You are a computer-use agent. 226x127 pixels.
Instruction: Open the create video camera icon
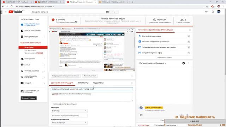pos(206,12)
